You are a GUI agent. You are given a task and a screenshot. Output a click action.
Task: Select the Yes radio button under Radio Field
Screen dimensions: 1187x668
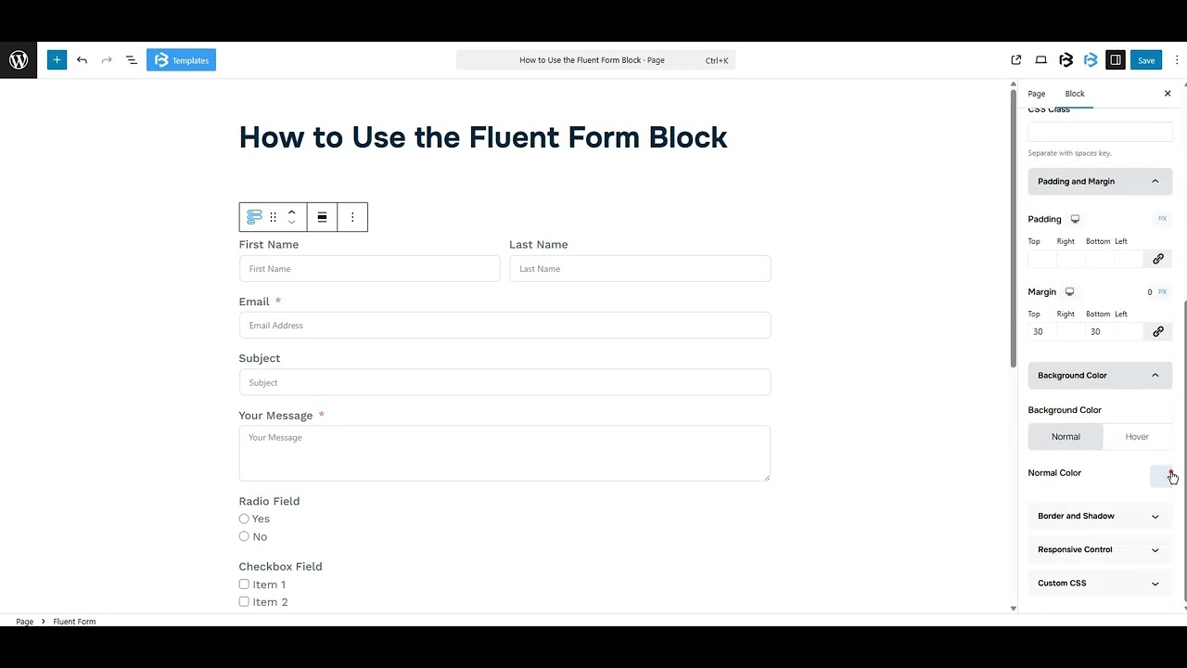244,519
